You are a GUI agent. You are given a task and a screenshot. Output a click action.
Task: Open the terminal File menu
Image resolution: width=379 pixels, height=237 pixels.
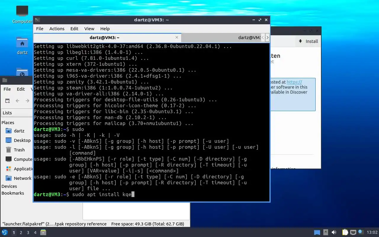(x=40, y=29)
